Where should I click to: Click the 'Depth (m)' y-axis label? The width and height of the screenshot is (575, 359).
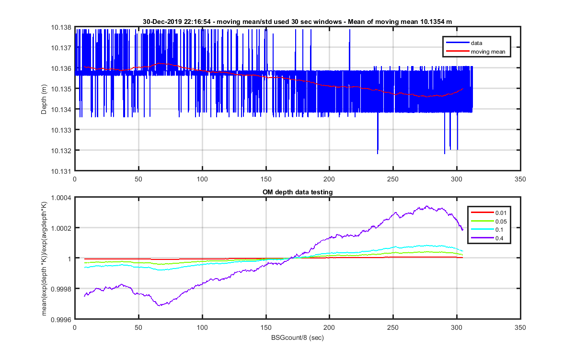pos(44,99)
